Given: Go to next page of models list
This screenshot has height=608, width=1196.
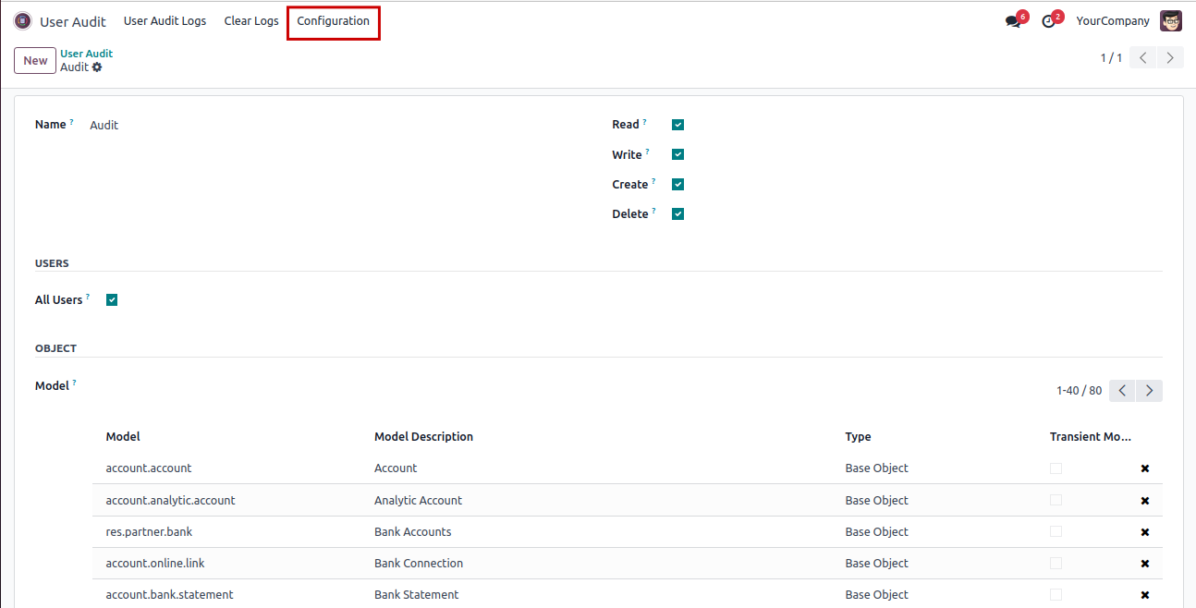Looking at the screenshot, I should [x=1149, y=391].
